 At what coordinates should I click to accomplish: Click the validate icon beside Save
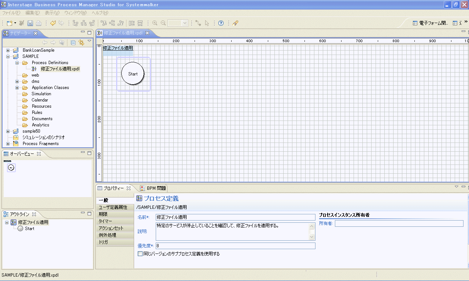coord(22,23)
